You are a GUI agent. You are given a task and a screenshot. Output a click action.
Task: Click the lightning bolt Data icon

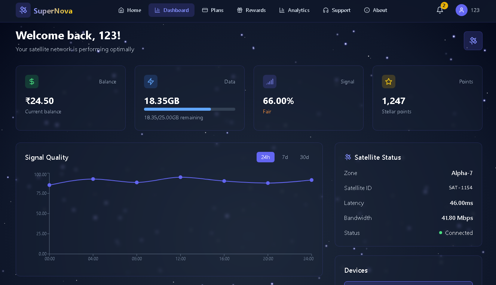coord(151,82)
